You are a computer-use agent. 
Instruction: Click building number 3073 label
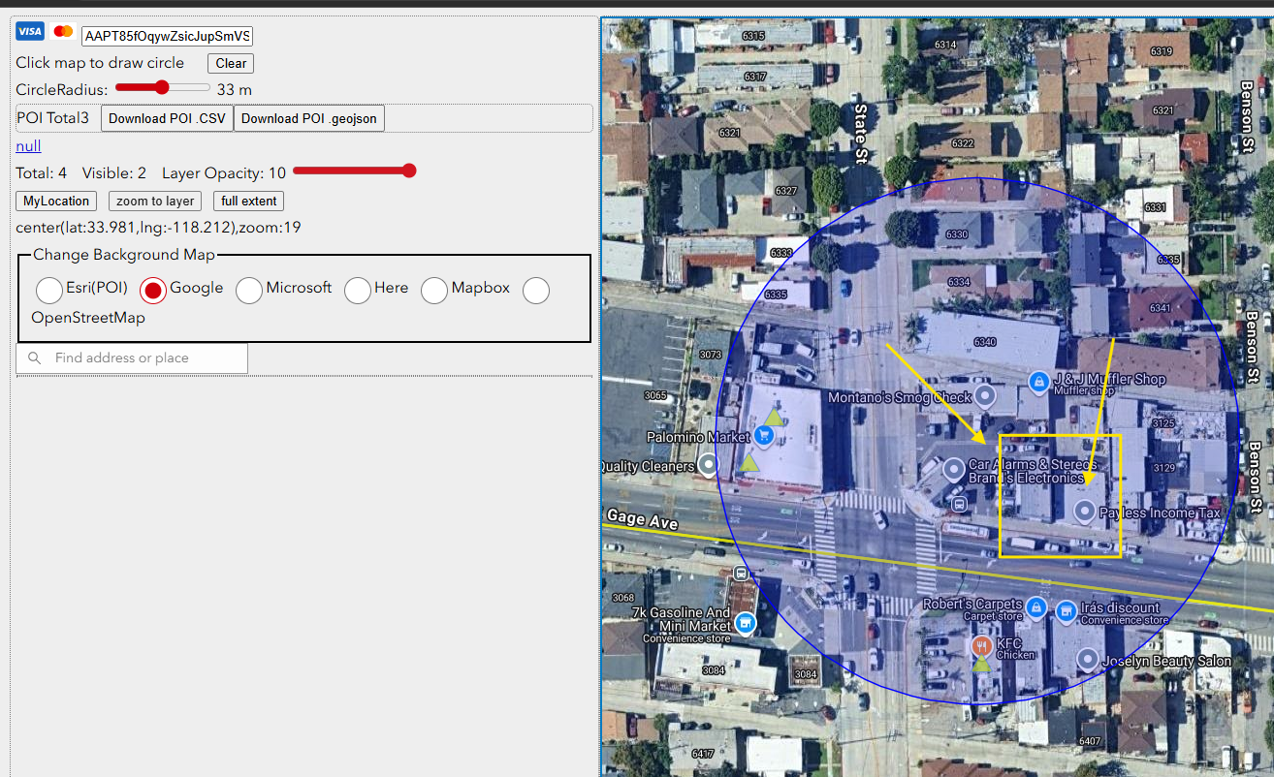tap(711, 354)
